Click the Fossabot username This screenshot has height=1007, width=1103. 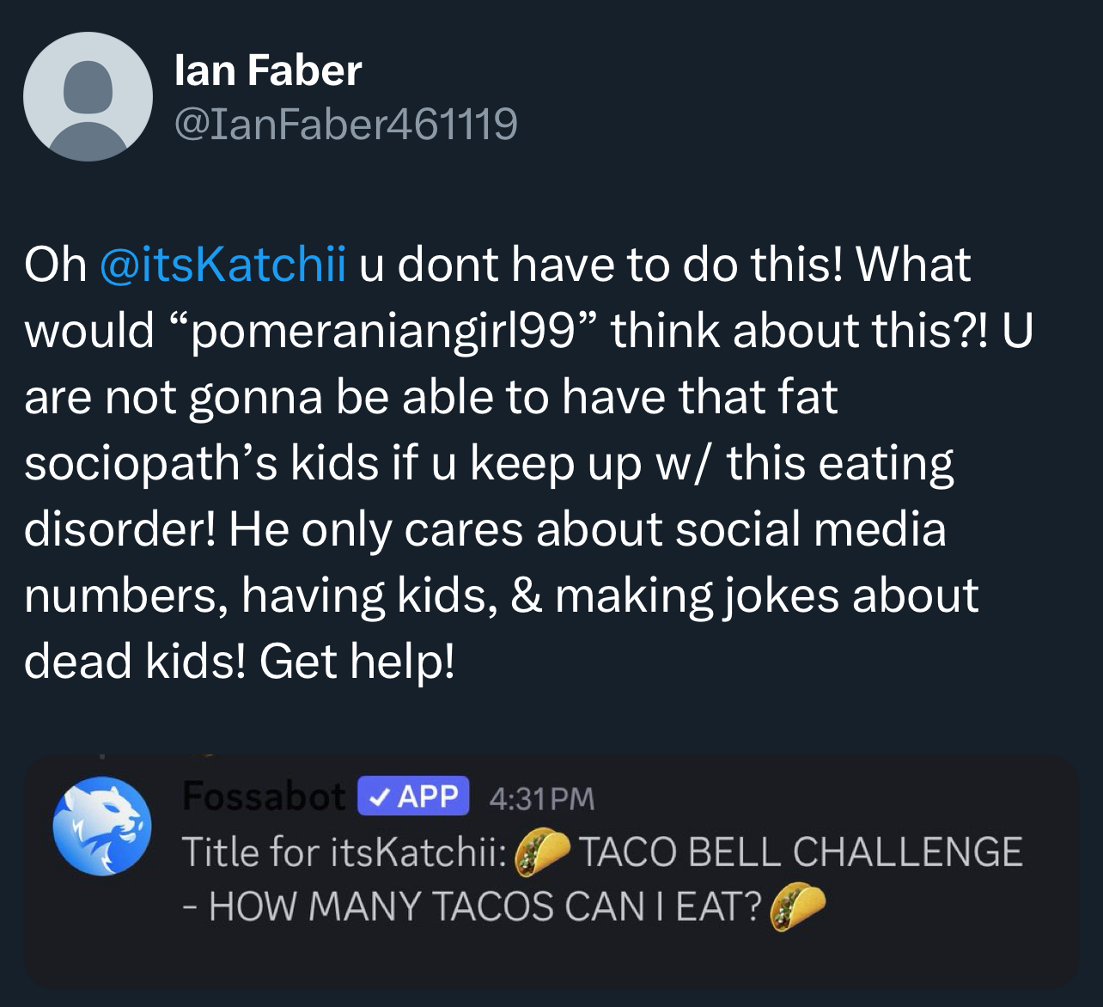point(264,796)
